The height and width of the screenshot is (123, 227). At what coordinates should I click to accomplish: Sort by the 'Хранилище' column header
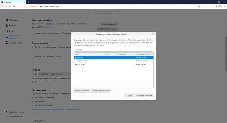(125, 54)
